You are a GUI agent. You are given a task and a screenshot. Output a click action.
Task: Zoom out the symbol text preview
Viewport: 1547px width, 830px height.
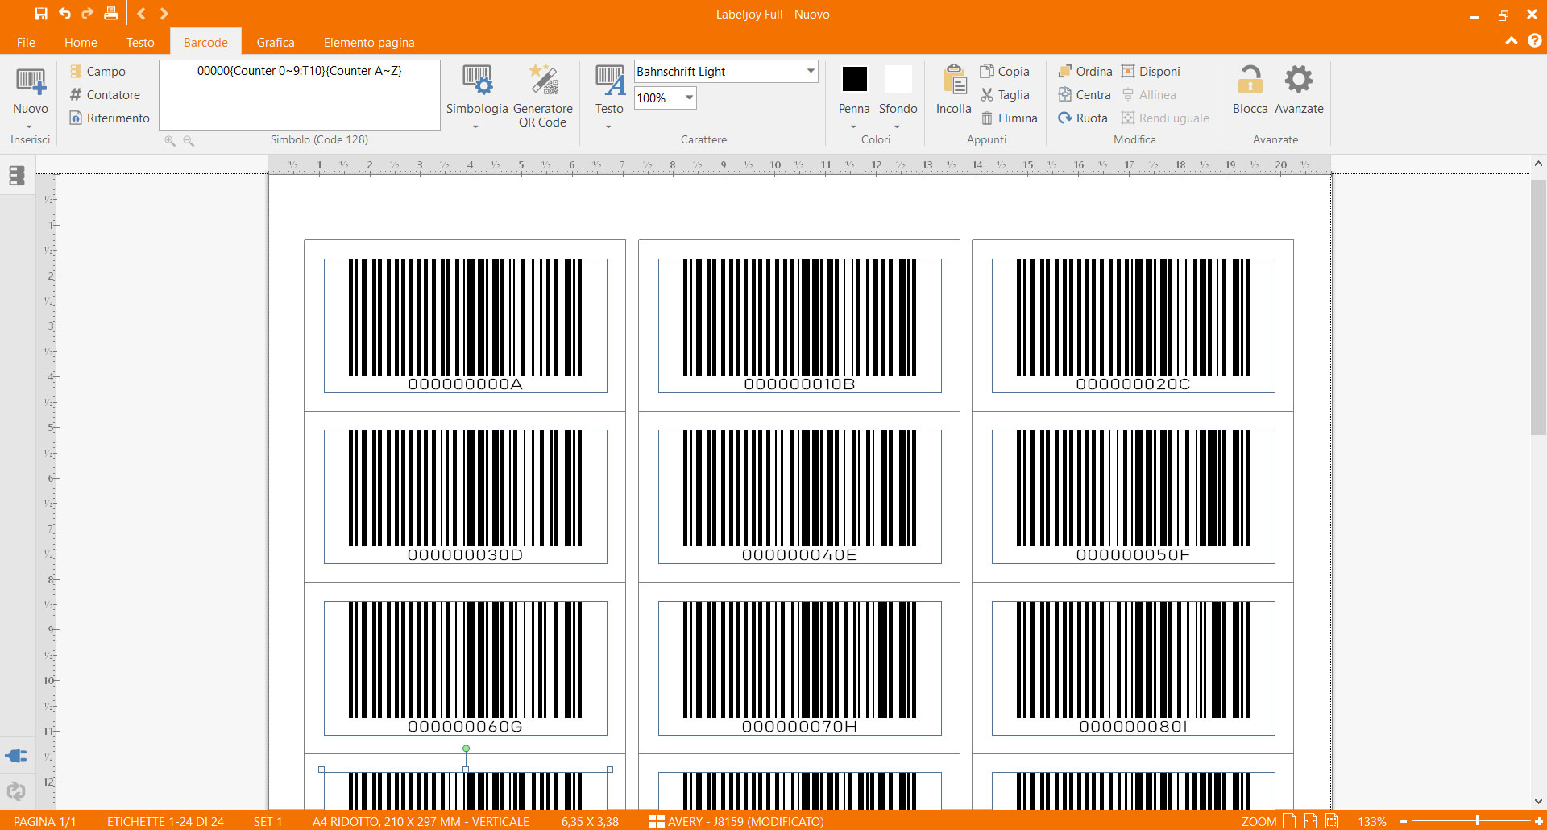(x=189, y=140)
